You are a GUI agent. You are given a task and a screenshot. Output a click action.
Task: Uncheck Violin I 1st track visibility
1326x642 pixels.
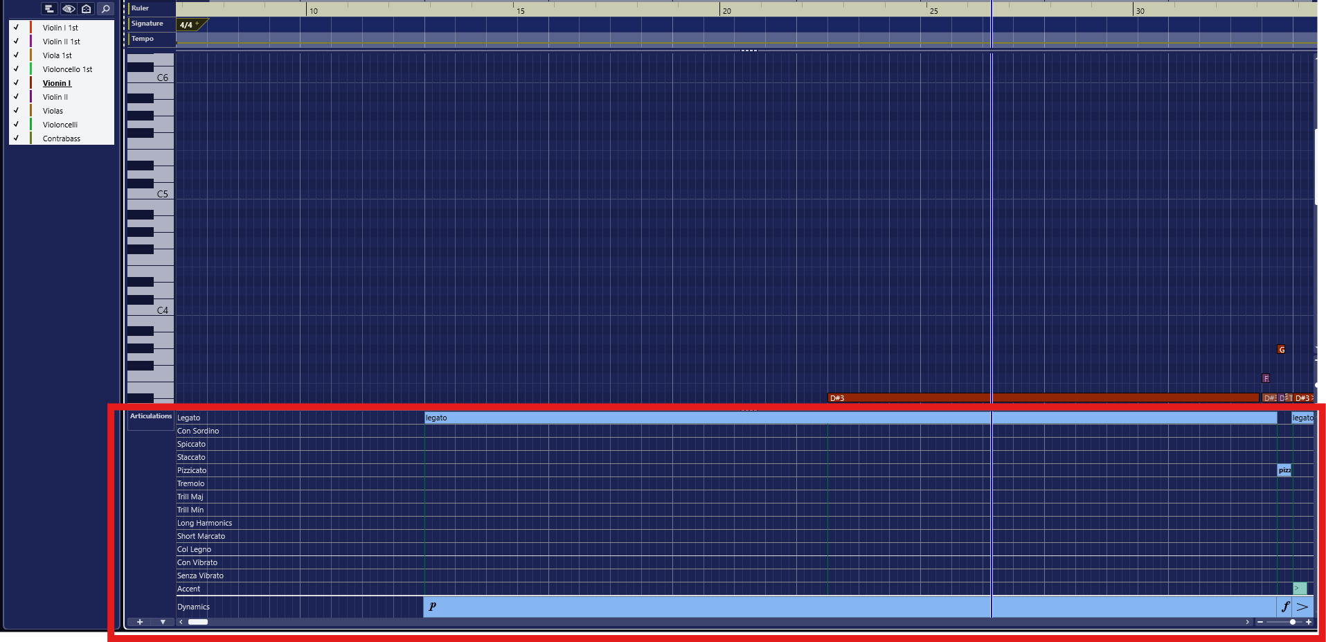point(16,28)
